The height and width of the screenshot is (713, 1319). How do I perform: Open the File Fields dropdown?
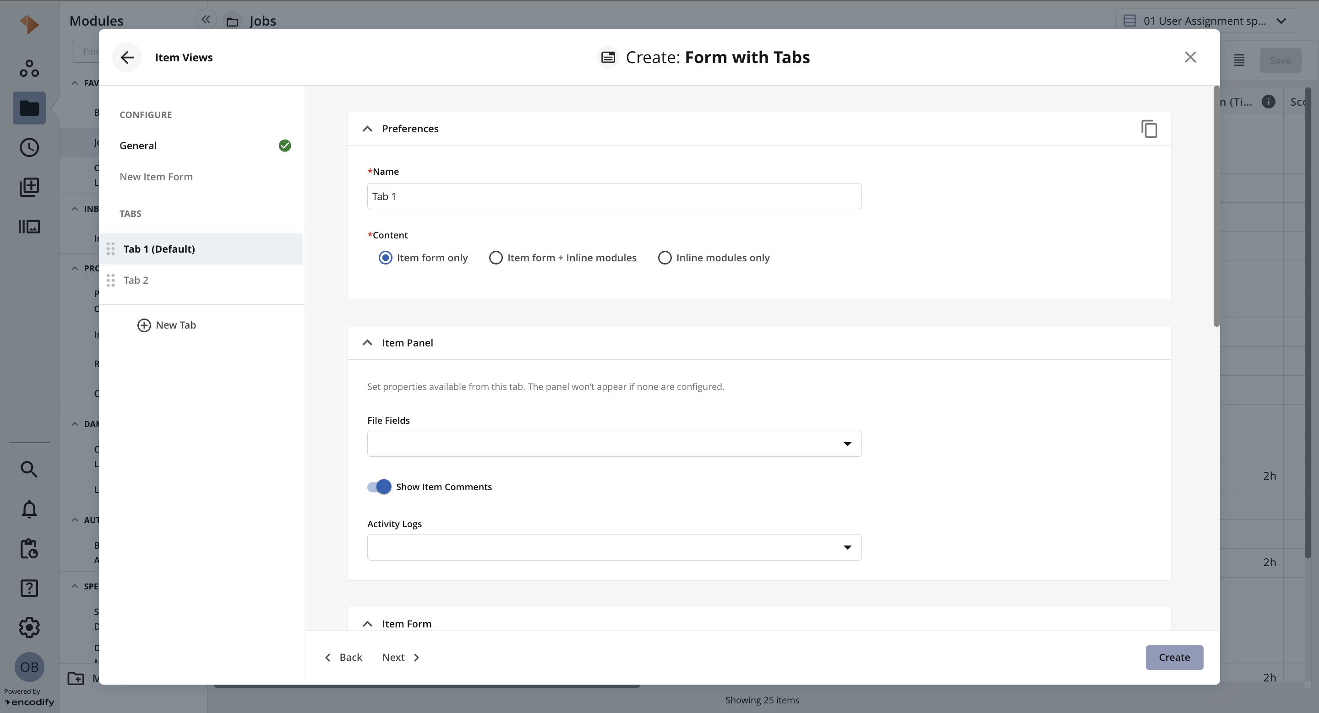click(614, 444)
